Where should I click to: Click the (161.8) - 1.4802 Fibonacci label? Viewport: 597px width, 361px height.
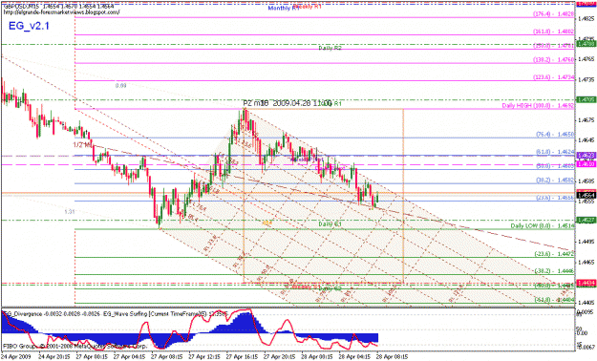(x=553, y=32)
